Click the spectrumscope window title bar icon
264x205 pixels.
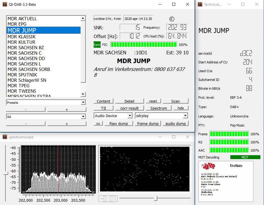pos(5,137)
